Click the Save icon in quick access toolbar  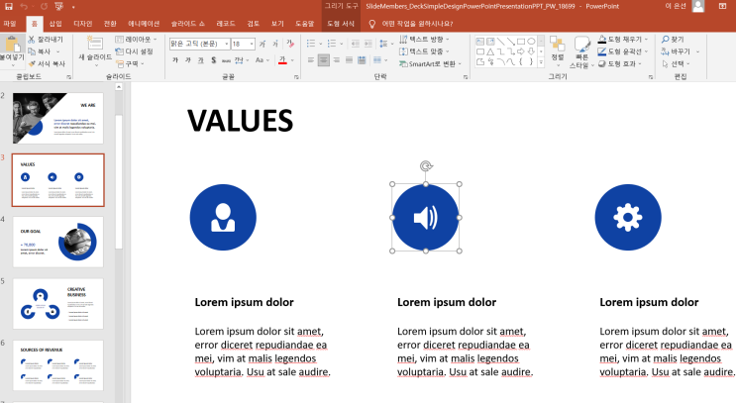(x=8, y=6)
